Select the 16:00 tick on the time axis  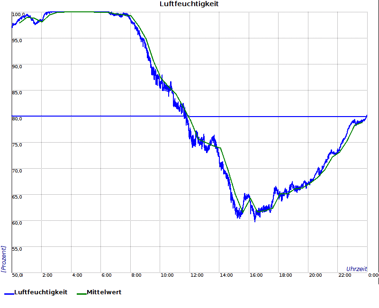click(x=256, y=275)
